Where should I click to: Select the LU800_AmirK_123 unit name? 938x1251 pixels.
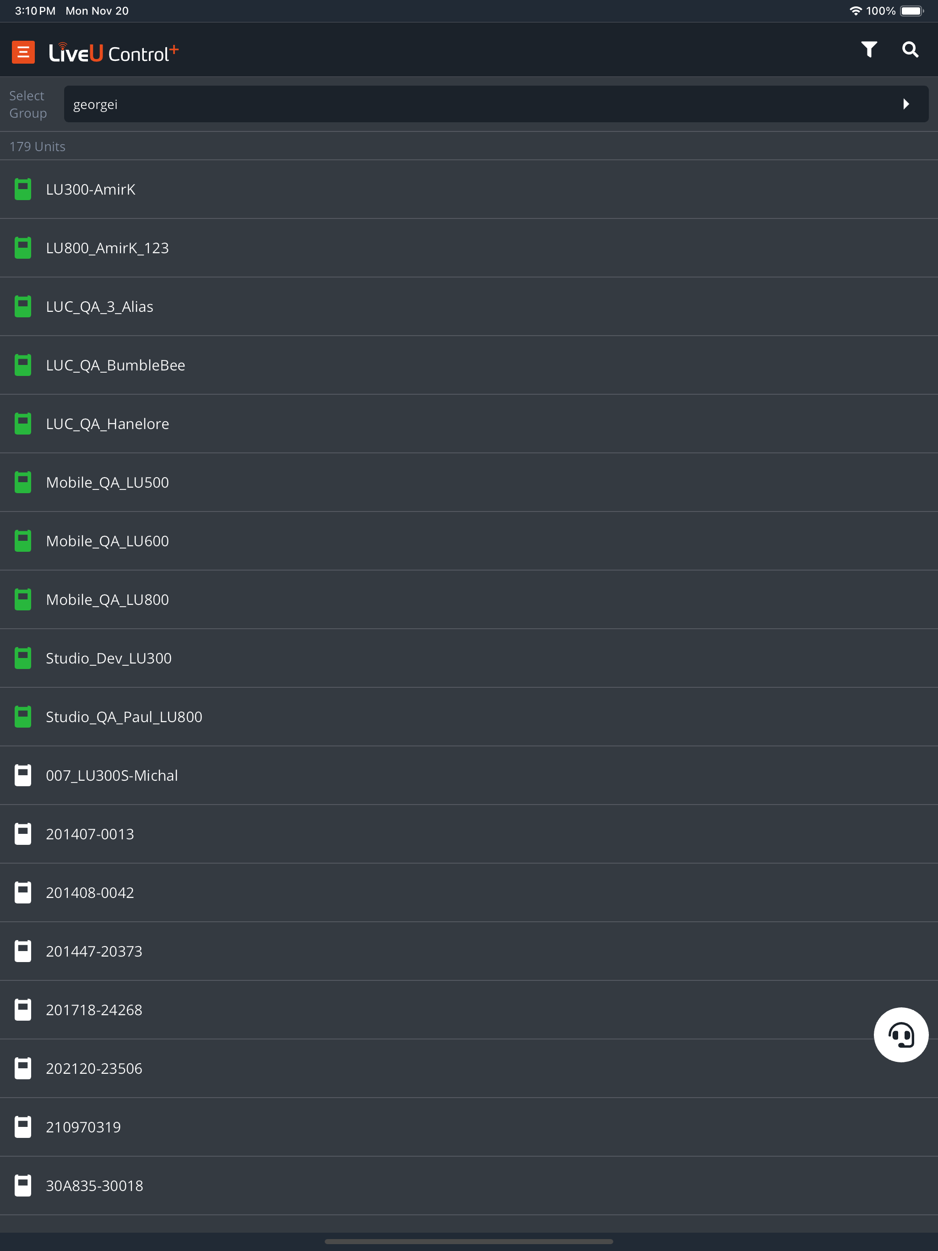(x=108, y=248)
